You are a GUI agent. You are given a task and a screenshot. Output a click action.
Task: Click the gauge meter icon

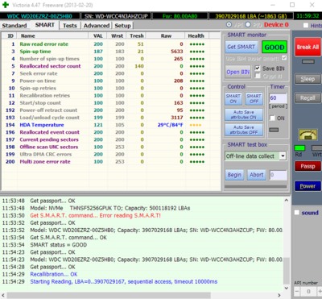[308, 135]
